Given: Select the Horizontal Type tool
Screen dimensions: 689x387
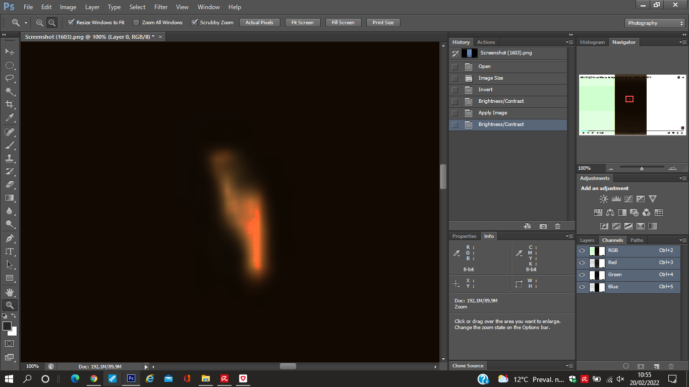Looking at the screenshot, I should (x=9, y=251).
